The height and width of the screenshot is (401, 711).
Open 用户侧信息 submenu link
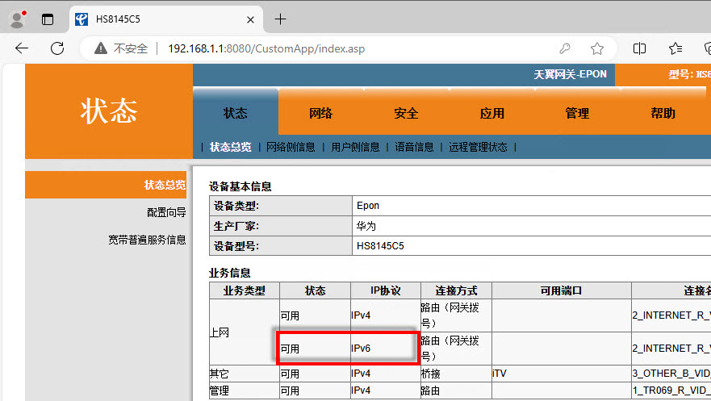[x=355, y=147]
